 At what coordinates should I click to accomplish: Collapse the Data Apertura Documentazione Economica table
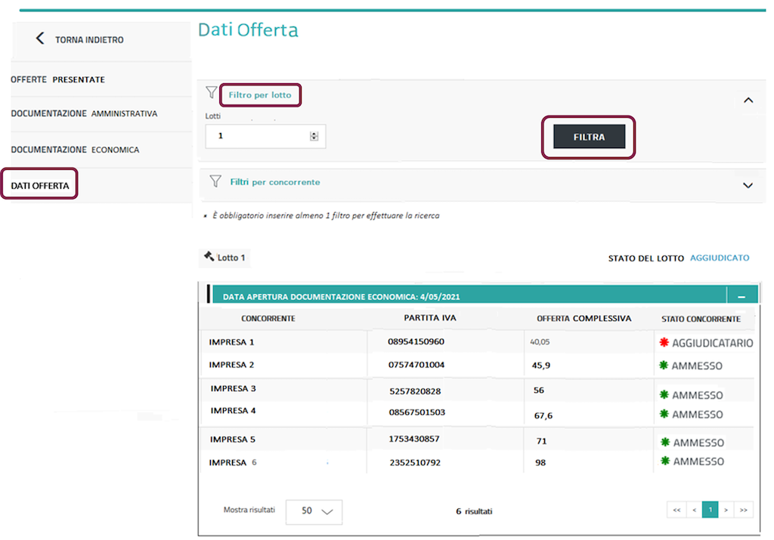tap(741, 298)
